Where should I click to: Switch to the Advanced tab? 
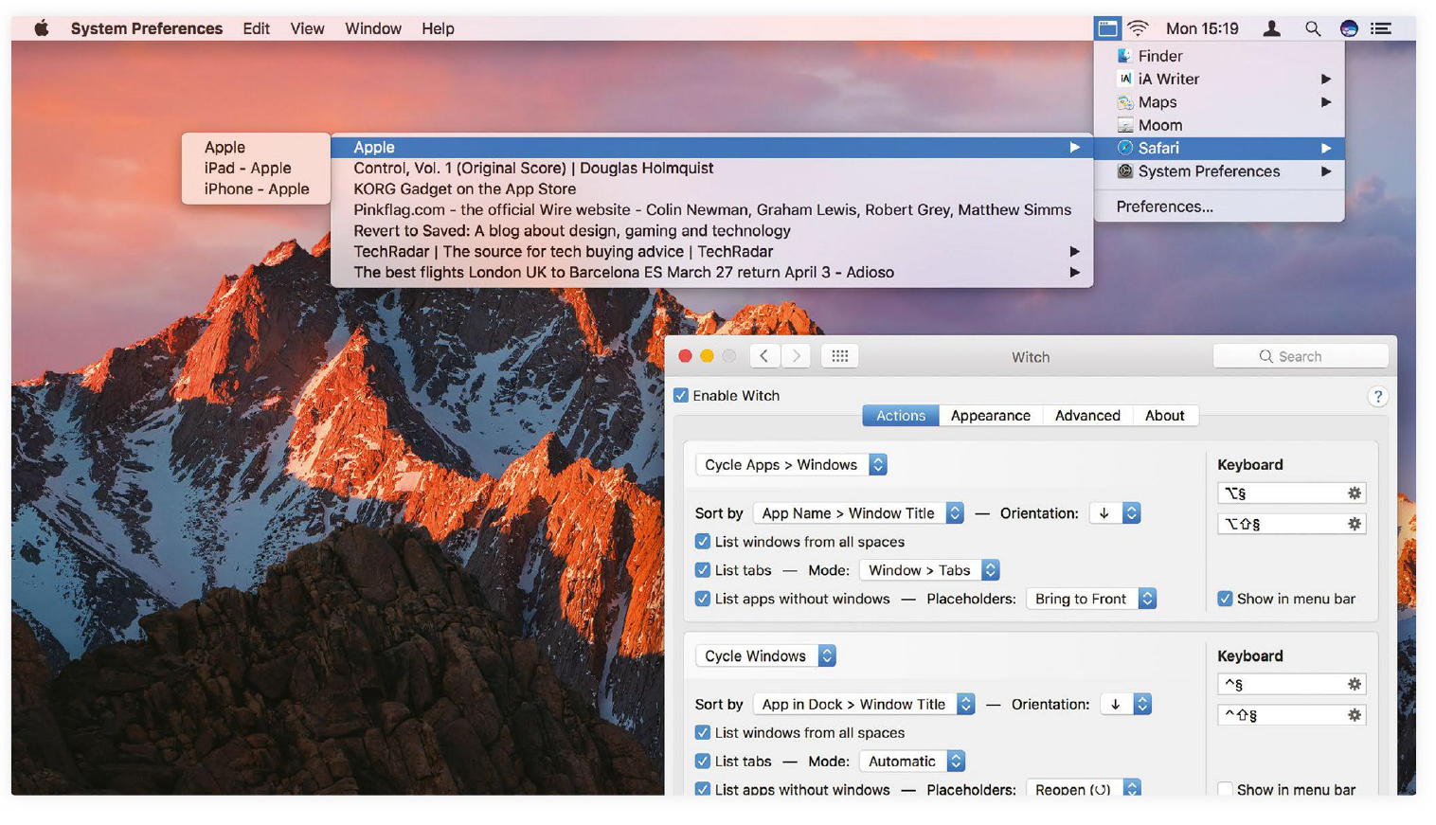coord(1087,416)
